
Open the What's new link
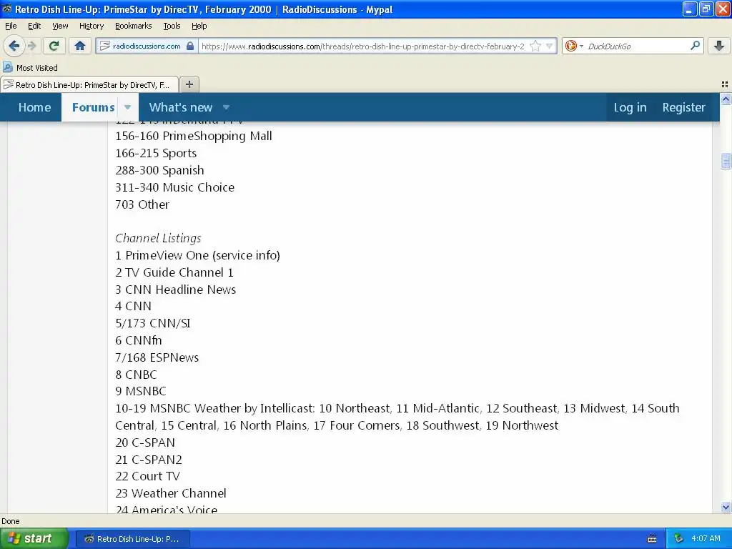click(x=181, y=107)
